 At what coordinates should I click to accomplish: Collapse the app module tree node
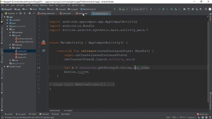pyautogui.click(x=5, y=17)
